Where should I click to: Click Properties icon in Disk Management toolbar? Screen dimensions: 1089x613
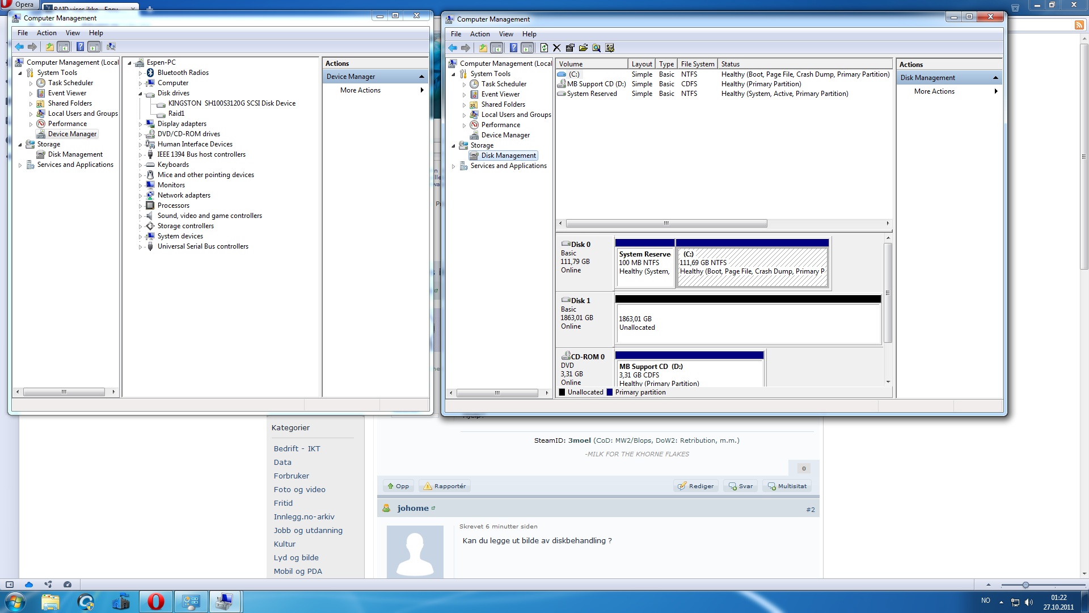570,48
